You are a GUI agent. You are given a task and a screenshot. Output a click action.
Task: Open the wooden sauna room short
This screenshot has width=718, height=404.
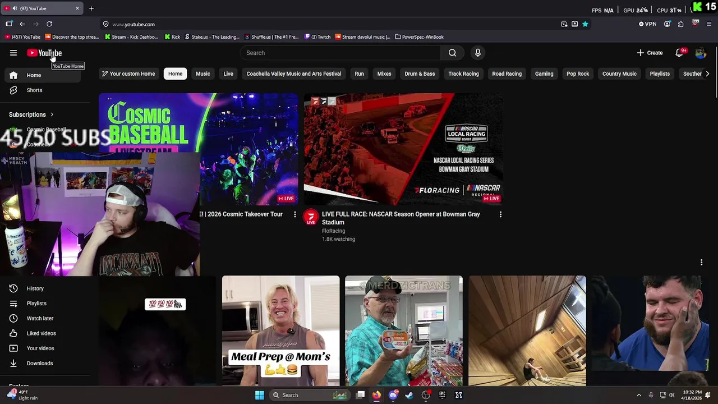(x=527, y=330)
